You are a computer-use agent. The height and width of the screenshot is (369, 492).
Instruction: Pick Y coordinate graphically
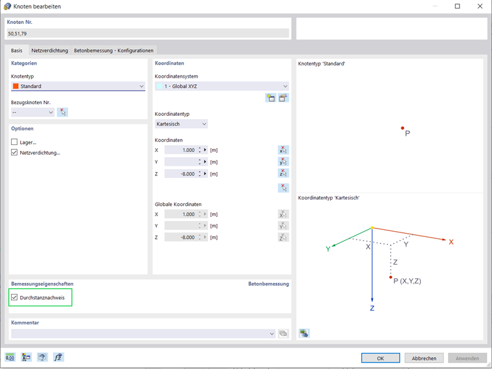tap(284, 162)
